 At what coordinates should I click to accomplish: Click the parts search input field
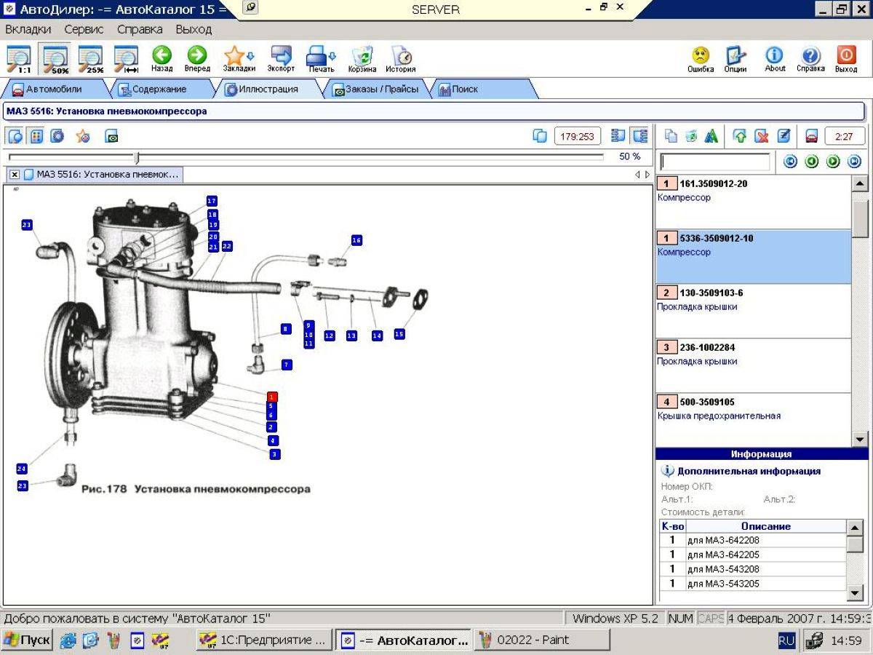(x=714, y=162)
